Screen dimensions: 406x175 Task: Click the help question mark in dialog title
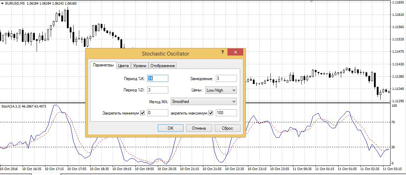point(223,52)
